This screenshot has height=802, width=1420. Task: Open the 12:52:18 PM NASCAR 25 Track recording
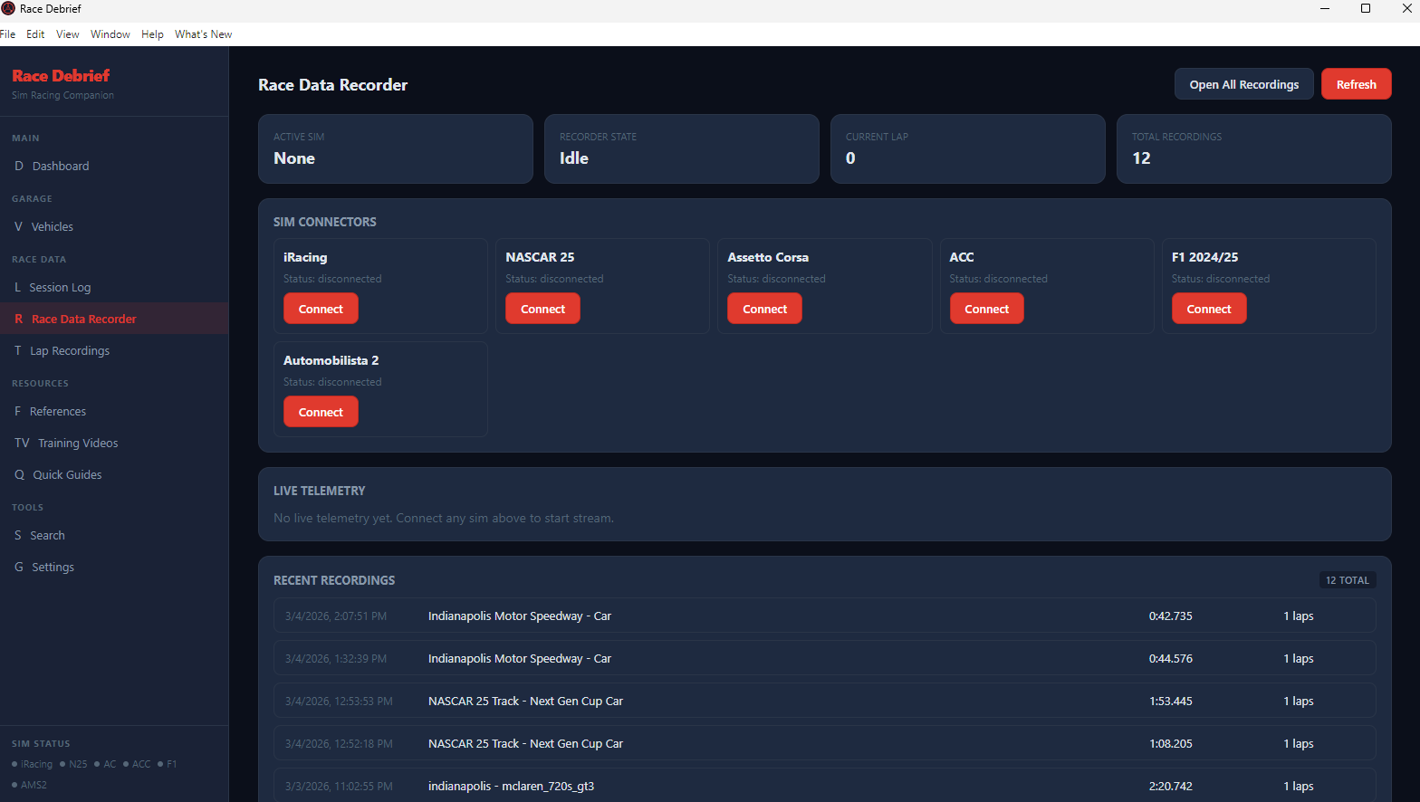tap(825, 743)
